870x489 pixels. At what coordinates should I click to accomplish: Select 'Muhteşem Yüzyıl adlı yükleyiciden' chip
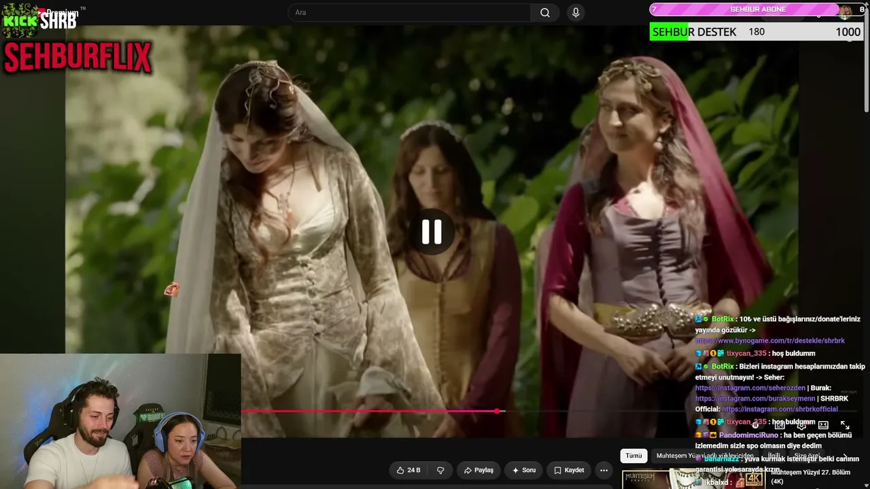(x=705, y=456)
